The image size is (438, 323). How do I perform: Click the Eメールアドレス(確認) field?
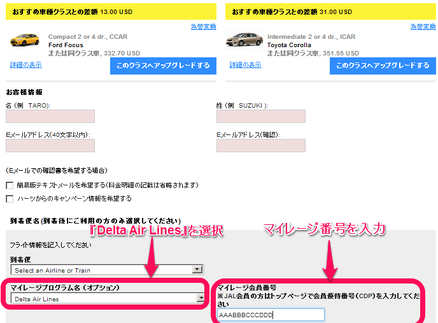(x=261, y=146)
